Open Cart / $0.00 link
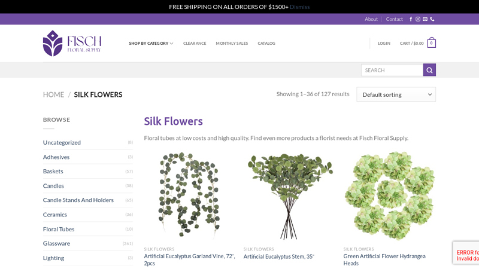 click(x=411, y=43)
